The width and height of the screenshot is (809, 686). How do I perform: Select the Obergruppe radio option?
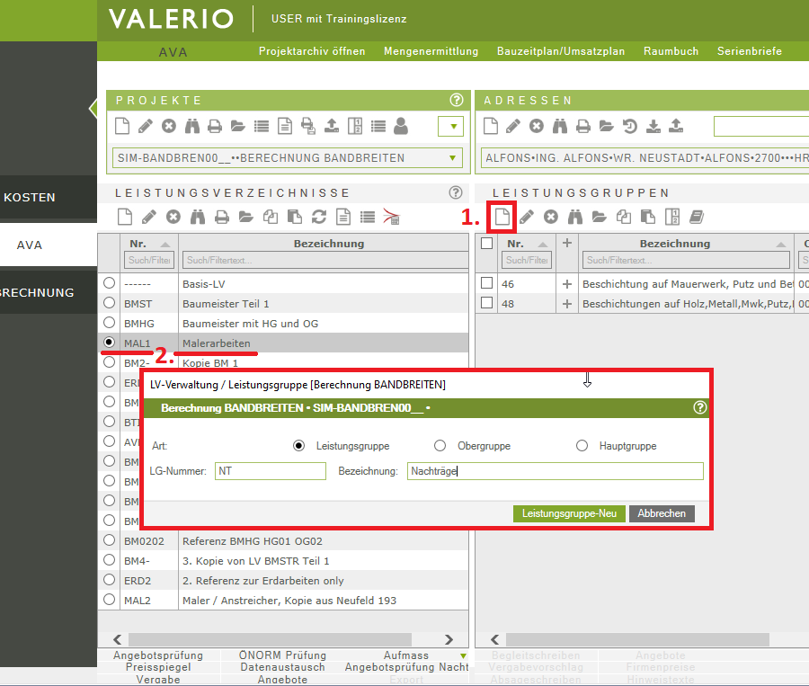pos(440,445)
